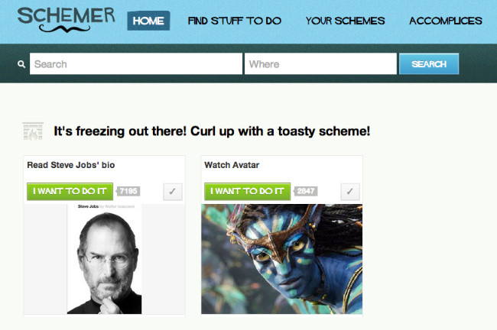Open the Avatar movie image
The width and height of the screenshot is (497, 330).
(x=282, y=259)
